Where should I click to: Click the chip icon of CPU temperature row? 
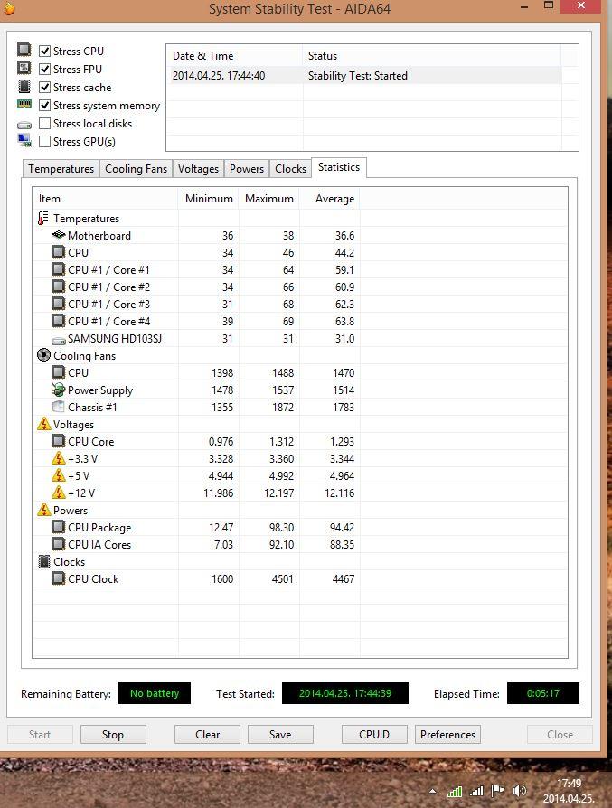pos(58,252)
